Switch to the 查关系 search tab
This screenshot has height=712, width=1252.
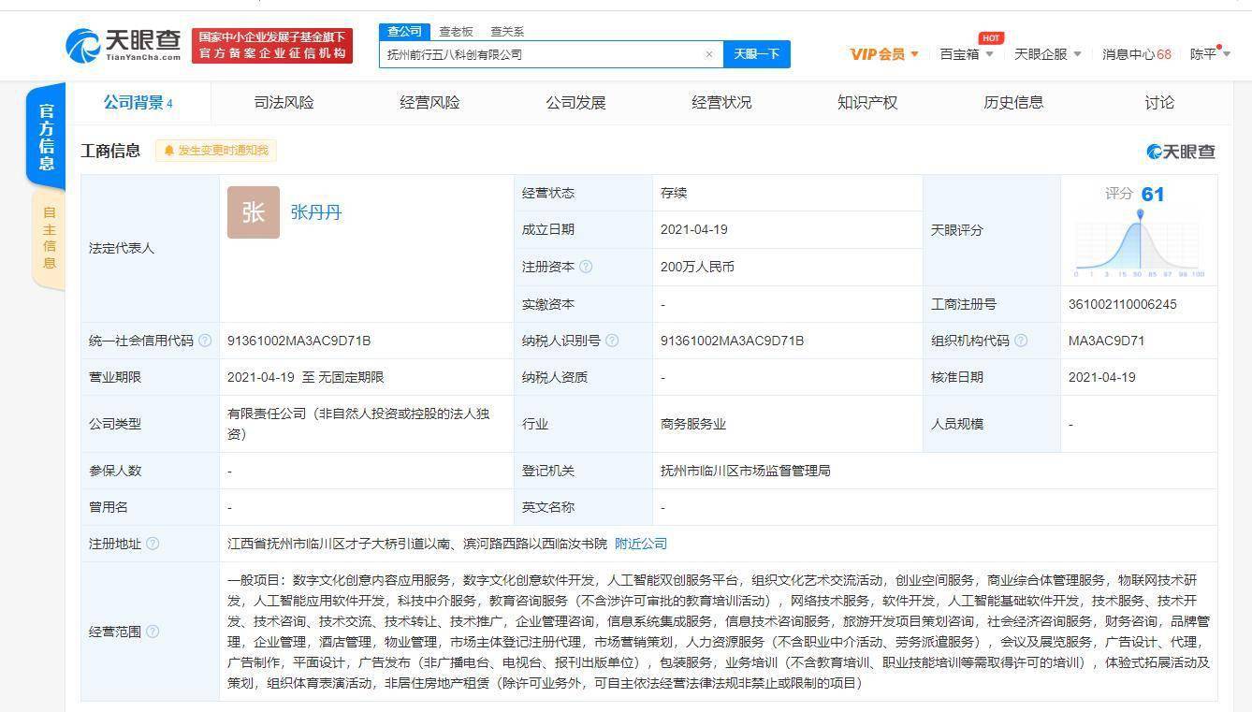click(x=507, y=32)
